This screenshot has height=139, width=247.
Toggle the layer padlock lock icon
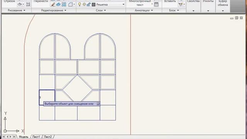[x=88, y=4]
